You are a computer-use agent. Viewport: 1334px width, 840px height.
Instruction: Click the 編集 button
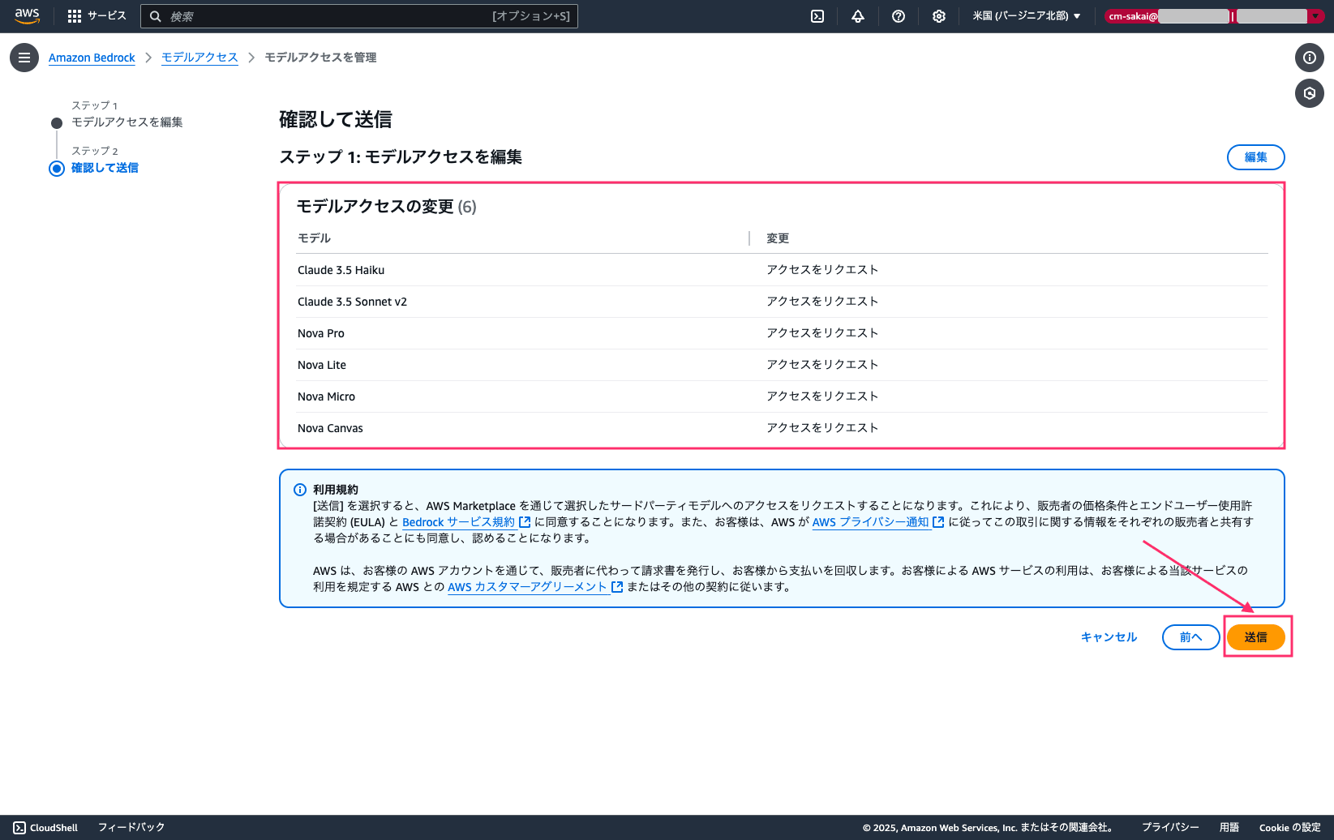point(1255,157)
